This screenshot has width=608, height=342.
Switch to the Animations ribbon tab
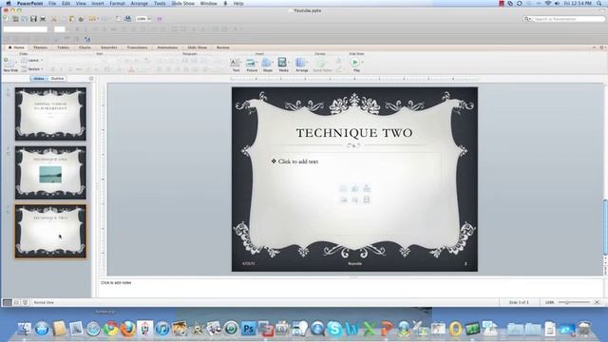[x=167, y=47]
